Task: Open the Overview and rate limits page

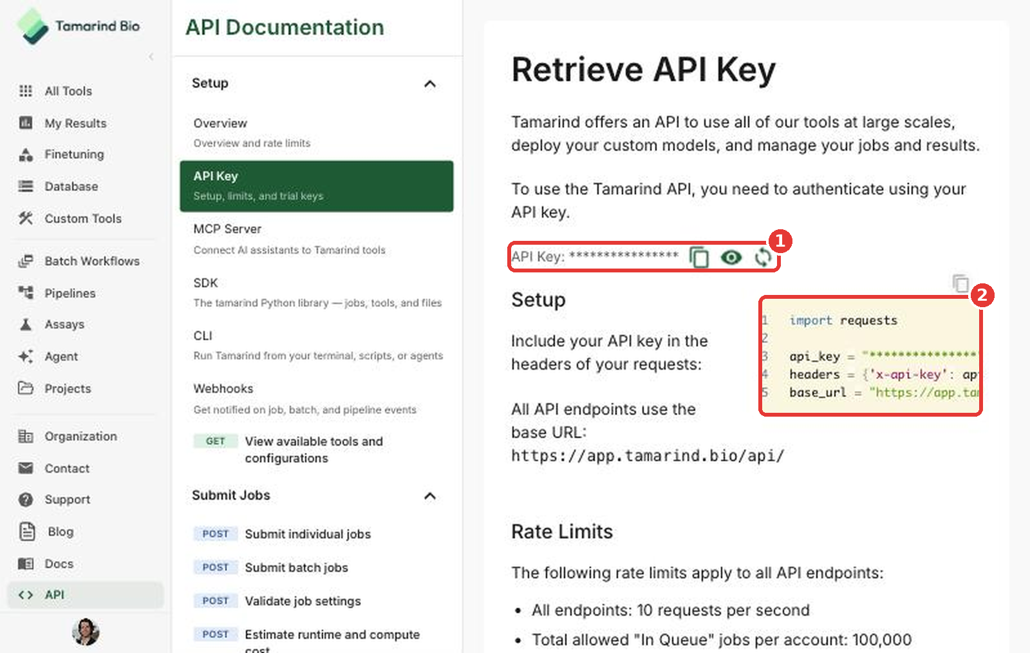Action: point(317,133)
